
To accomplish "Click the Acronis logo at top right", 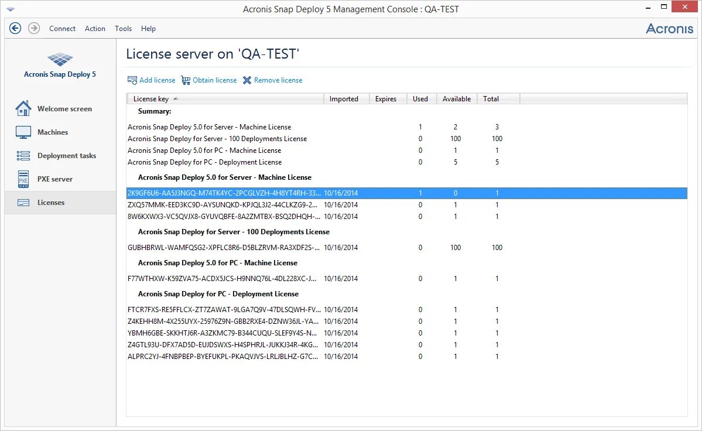I will point(669,29).
